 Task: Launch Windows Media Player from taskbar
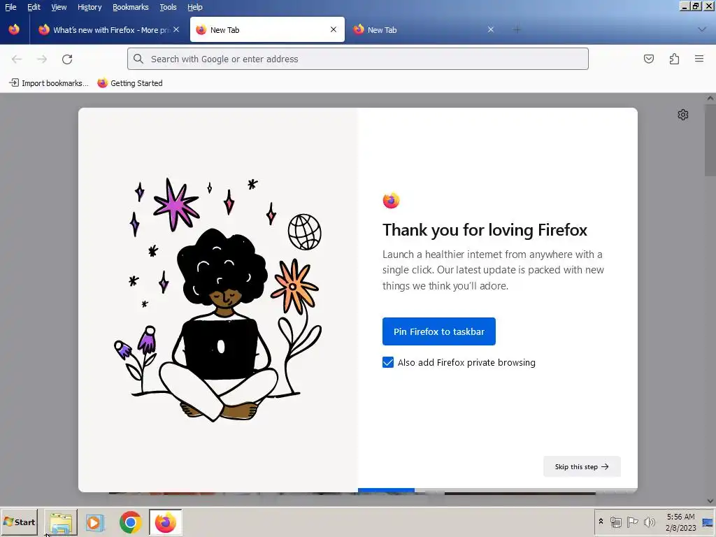tap(95, 522)
